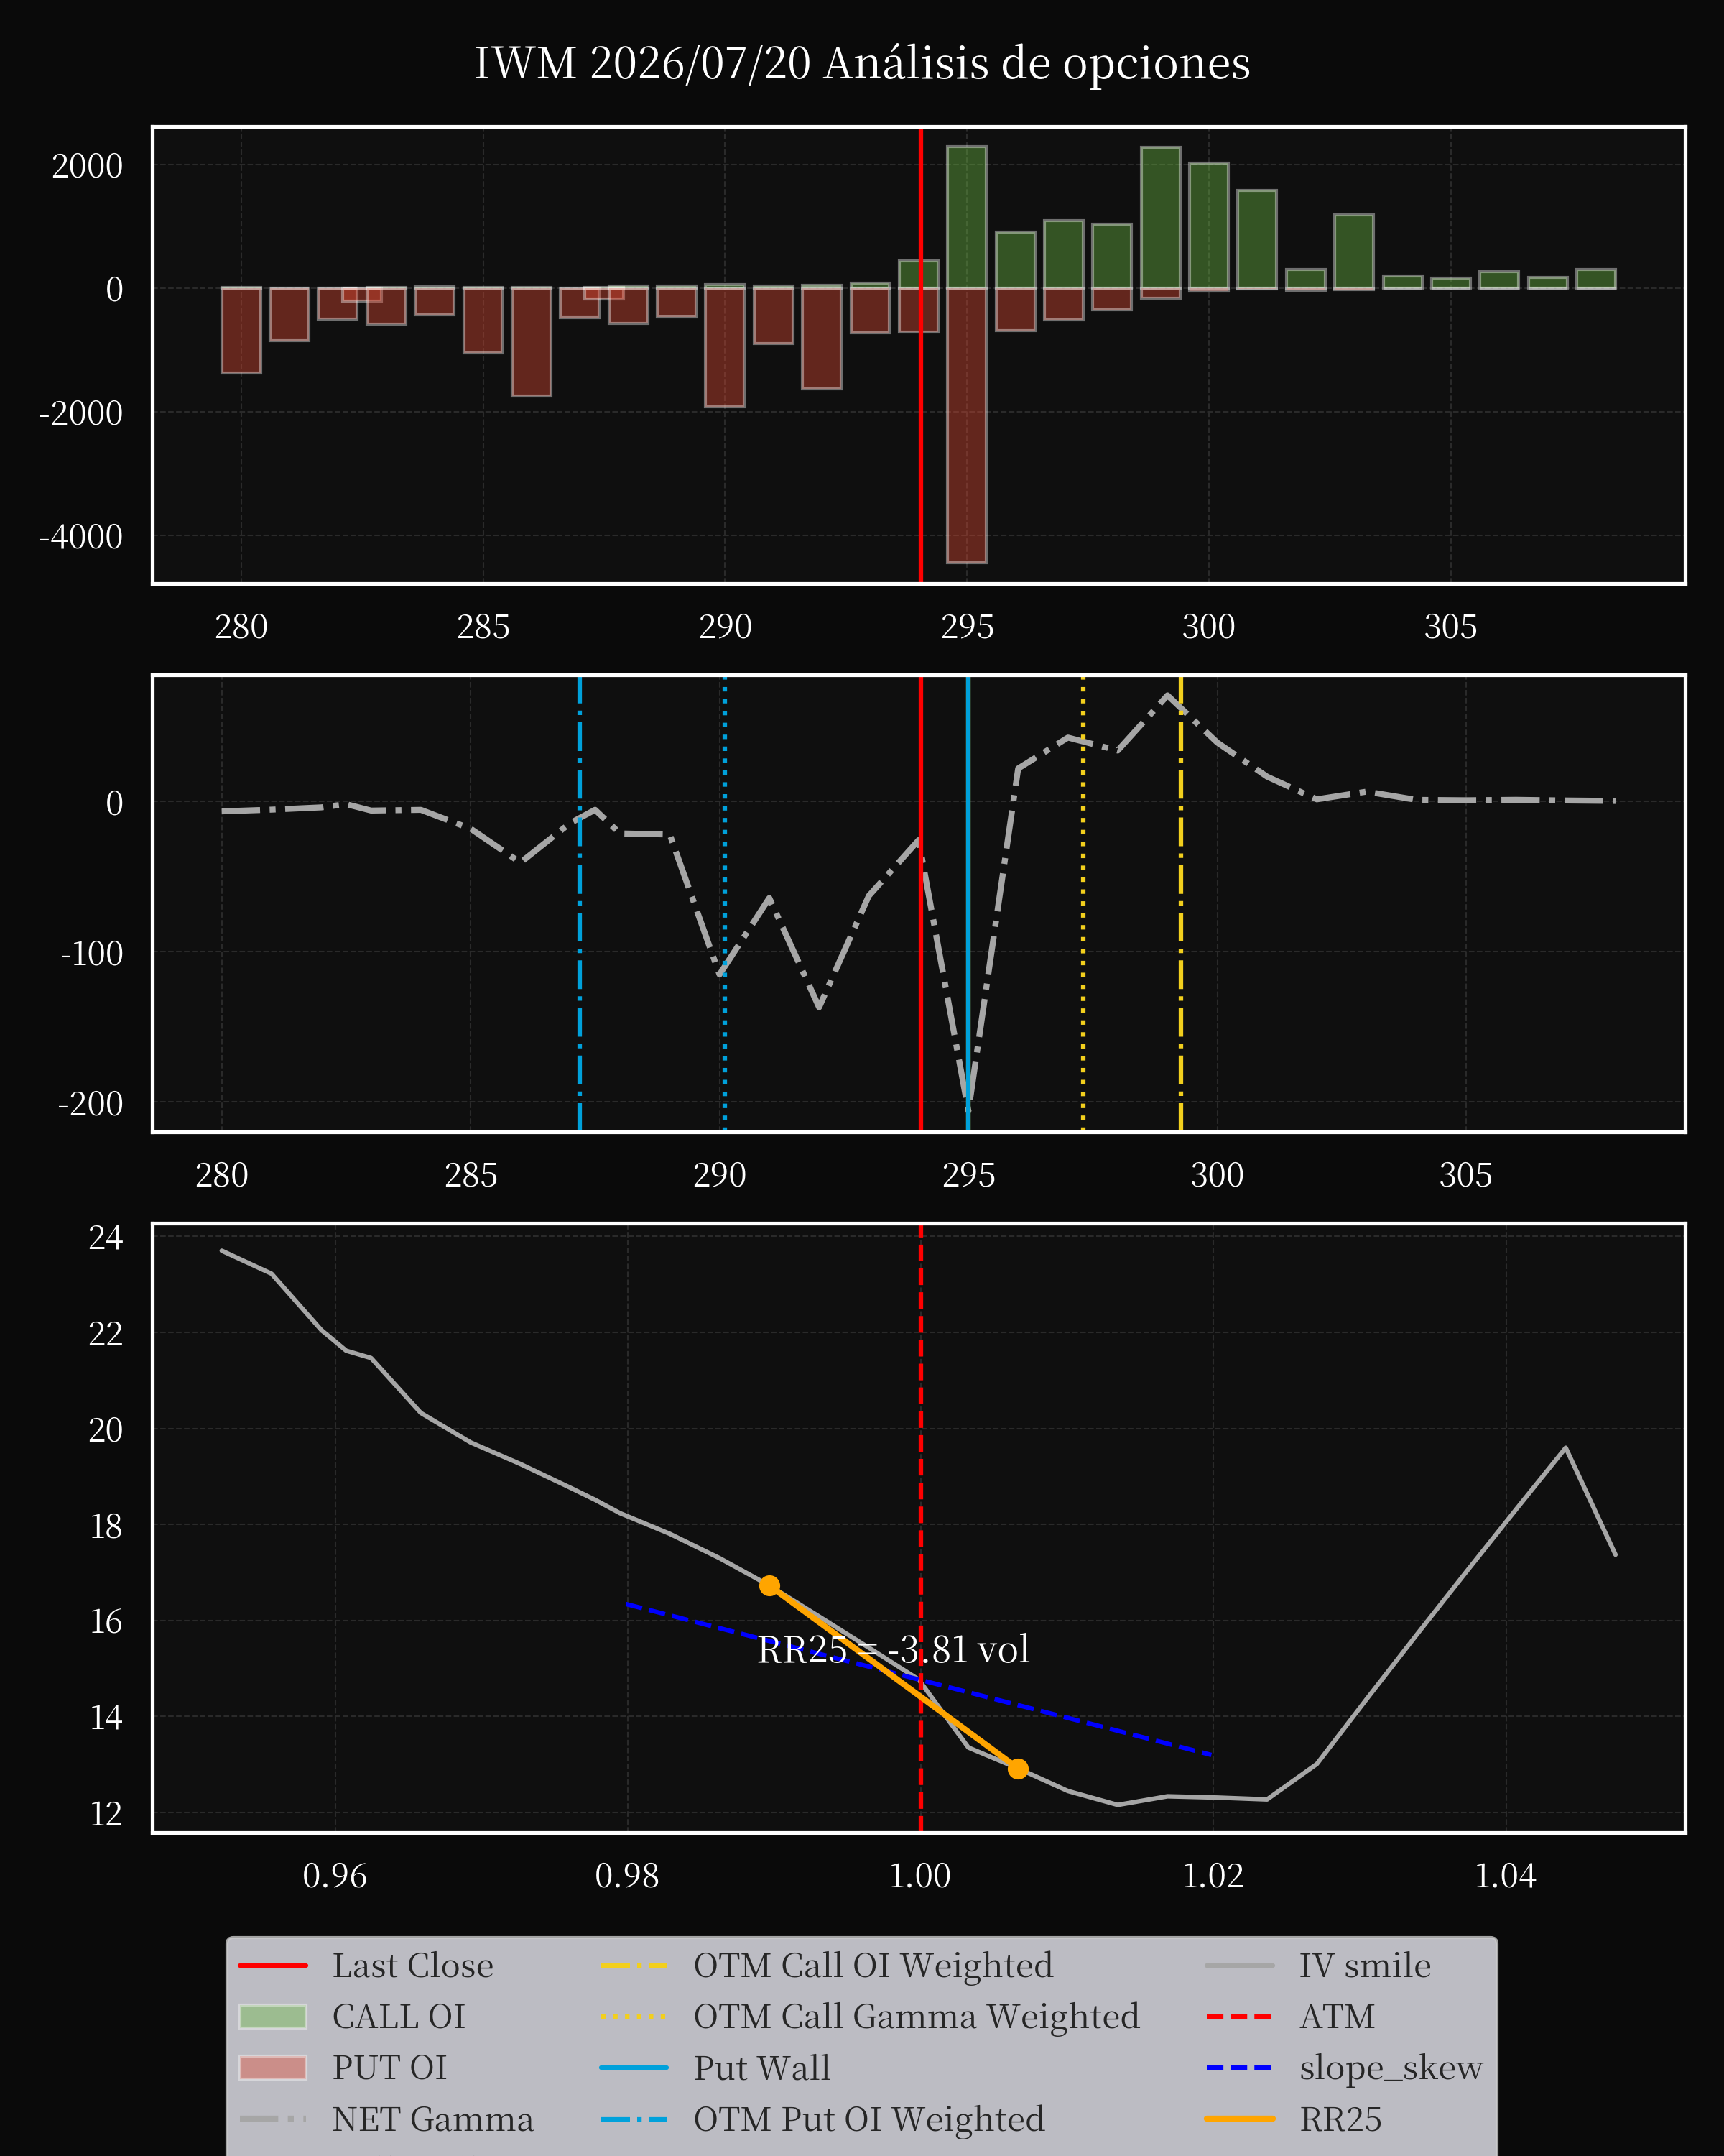Screen dimensions: 1724x2156
Task: Click the OTM Call Gamma Weighted legend label
Action: (x=917, y=2017)
